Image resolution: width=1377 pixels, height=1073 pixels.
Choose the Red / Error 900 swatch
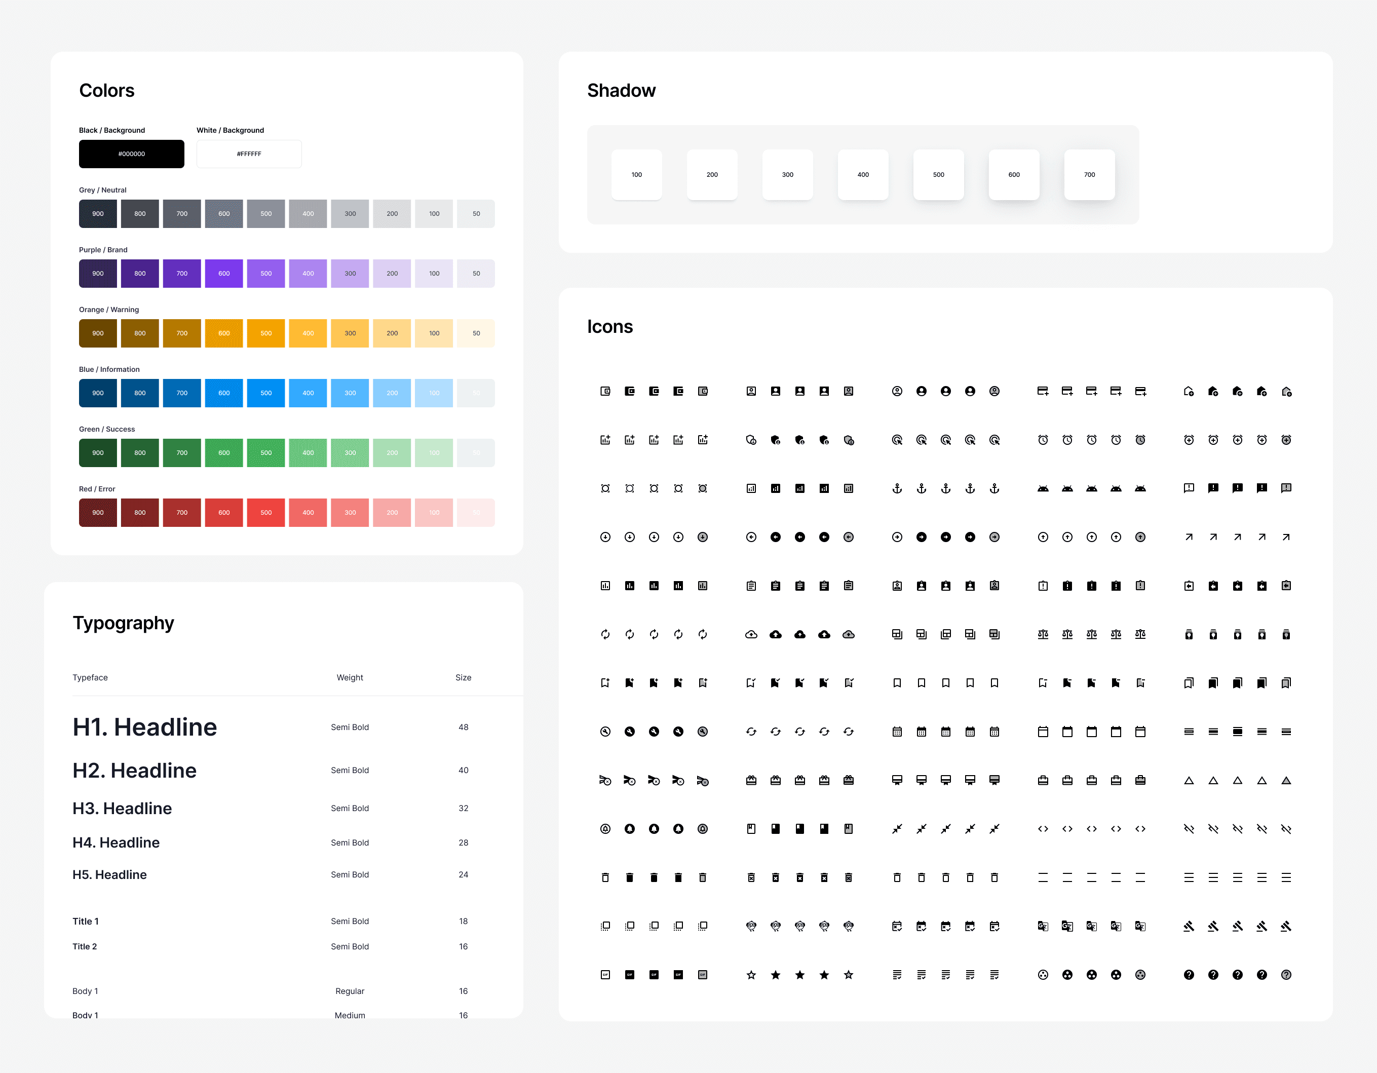[x=98, y=513]
